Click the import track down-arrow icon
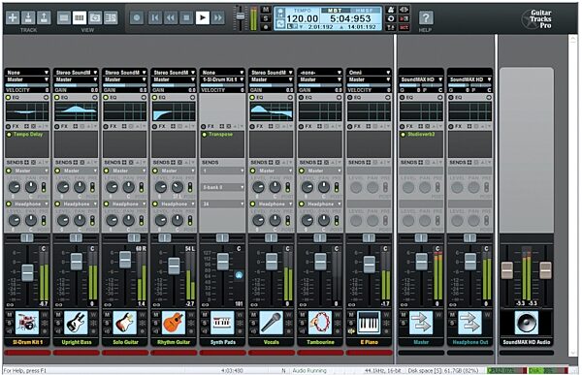 pyautogui.click(x=28, y=17)
